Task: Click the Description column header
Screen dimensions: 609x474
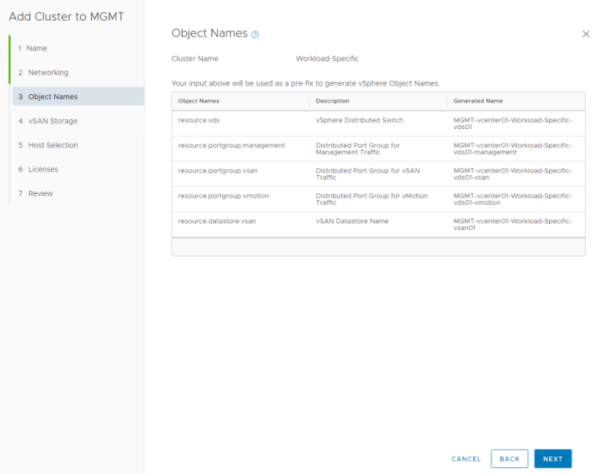Action: (x=332, y=101)
